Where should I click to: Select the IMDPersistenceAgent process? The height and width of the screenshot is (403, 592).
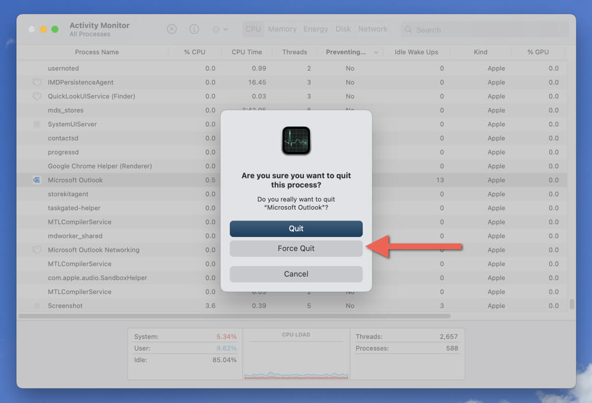(80, 82)
